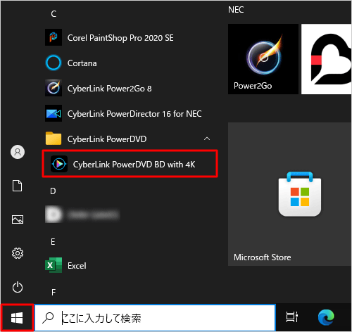Open the Power2Go tile
Image resolution: width=352 pixels, height=332 pixels.
click(263, 59)
